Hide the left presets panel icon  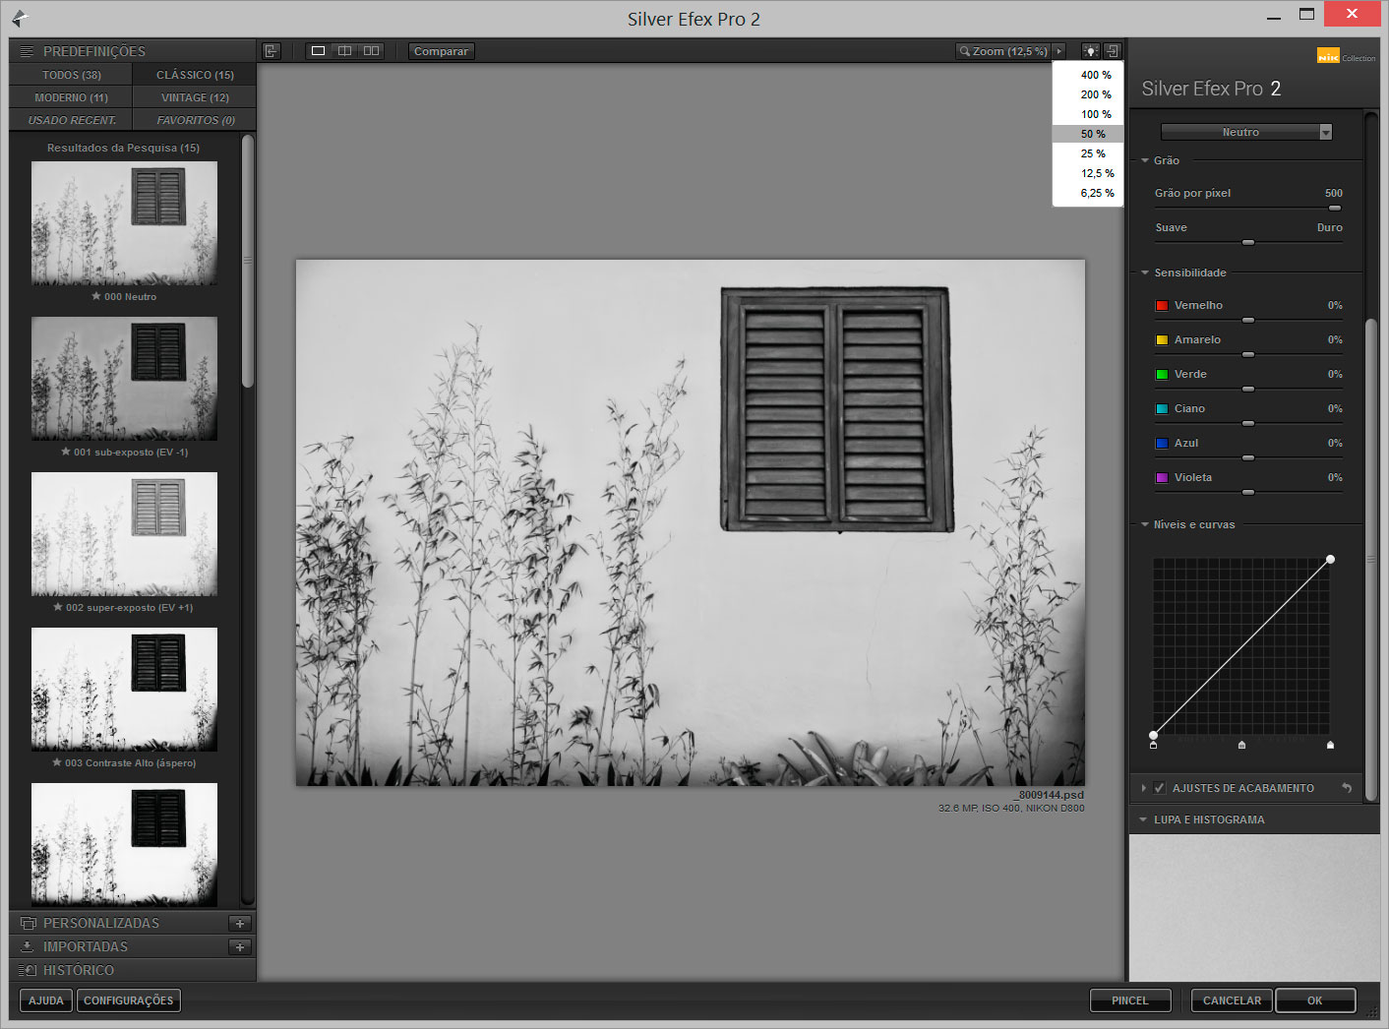pyautogui.click(x=272, y=51)
